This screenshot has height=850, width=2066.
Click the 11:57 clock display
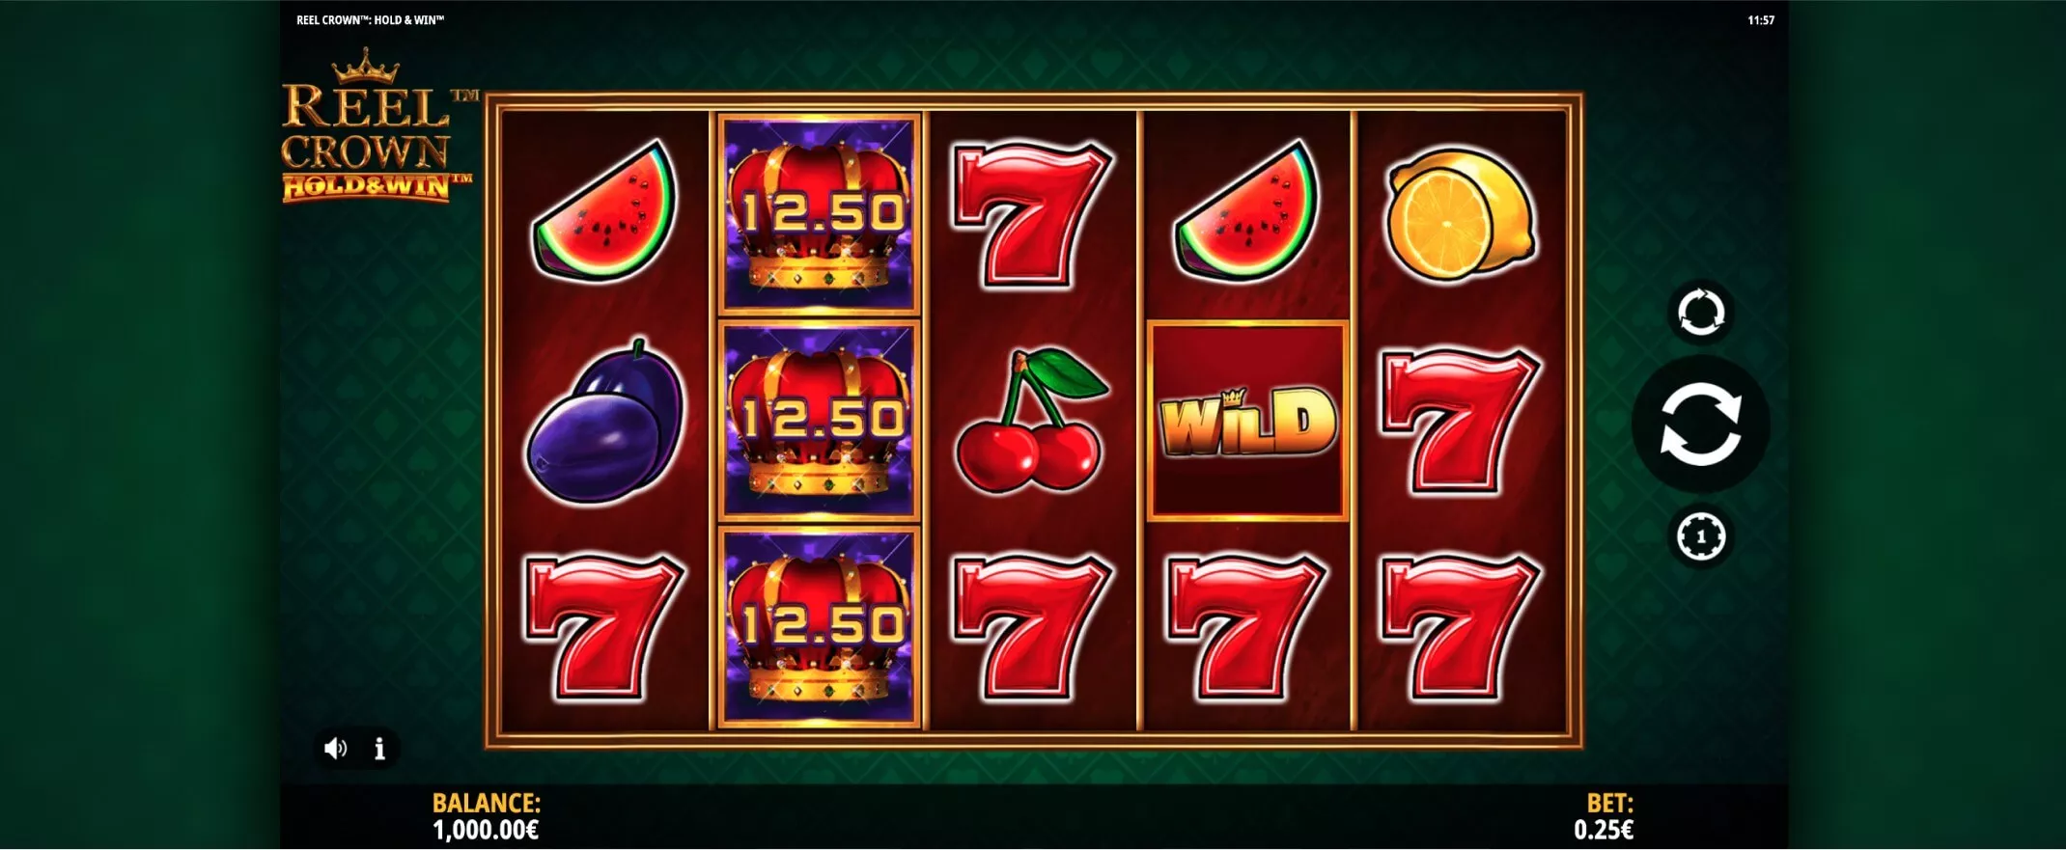point(1761,19)
